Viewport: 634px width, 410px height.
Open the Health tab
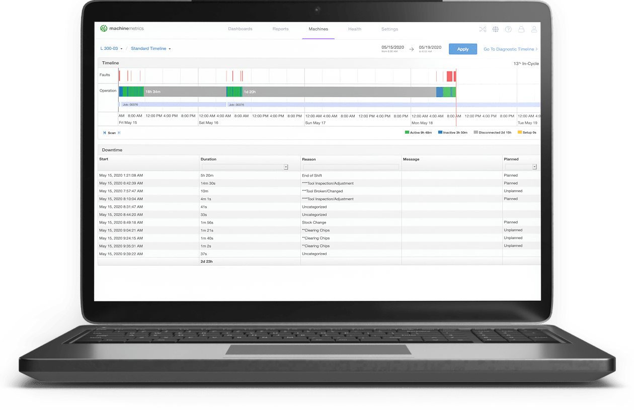354,29
